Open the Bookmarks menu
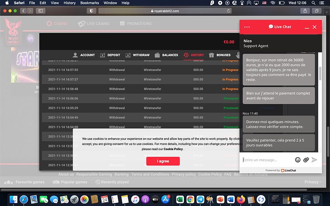 click(x=89, y=3)
